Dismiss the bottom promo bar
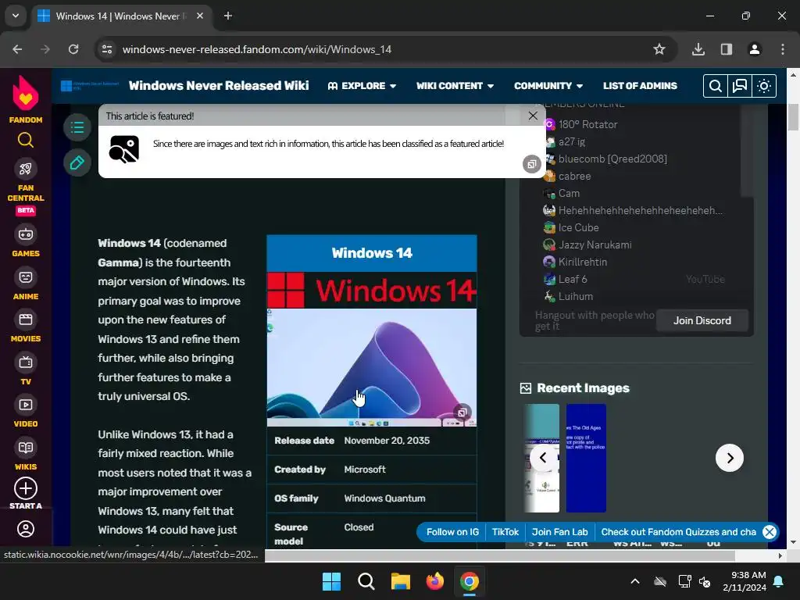This screenshot has width=800, height=600. [x=770, y=531]
